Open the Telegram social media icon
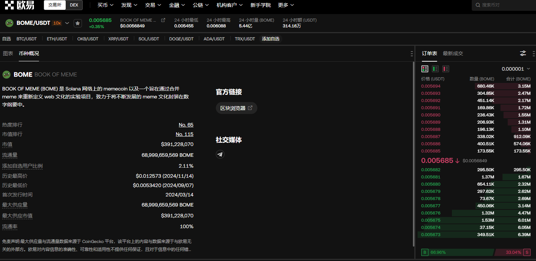The image size is (536, 261). click(x=220, y=154)
